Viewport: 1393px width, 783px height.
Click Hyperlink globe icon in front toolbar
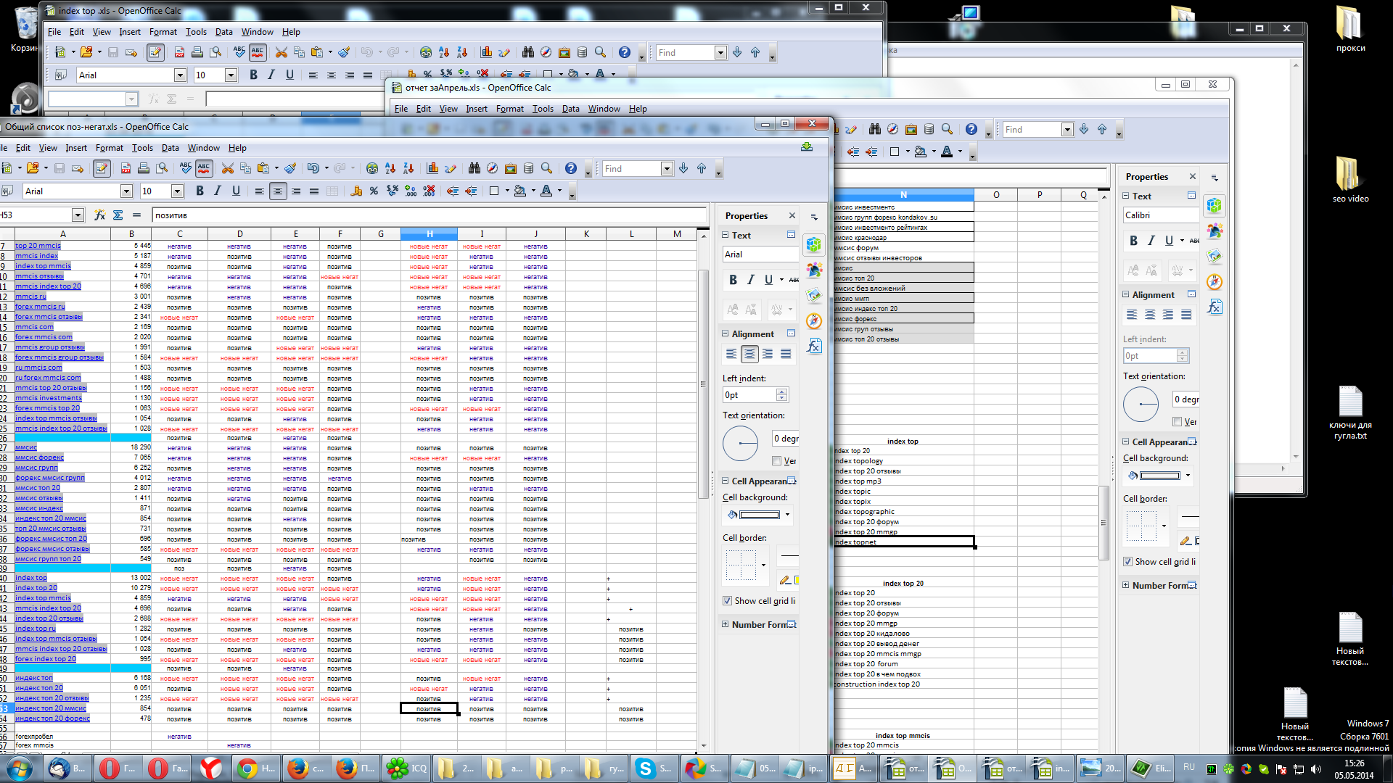pyautogui.click(x=372, y=168)
